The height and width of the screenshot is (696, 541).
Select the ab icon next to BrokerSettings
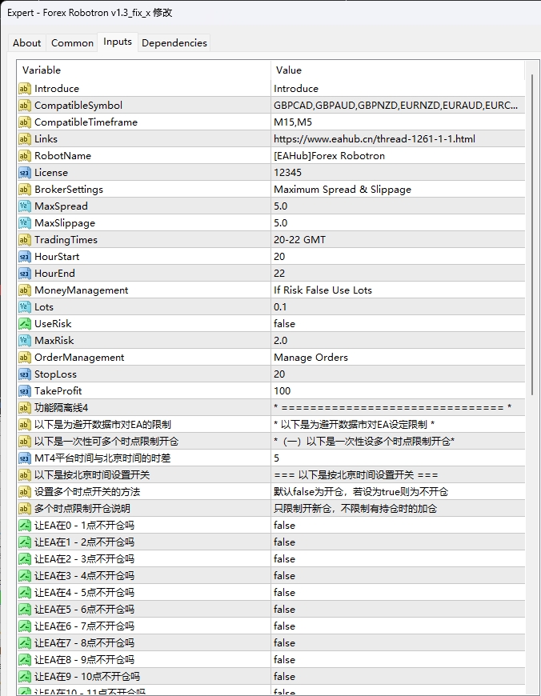22,189
